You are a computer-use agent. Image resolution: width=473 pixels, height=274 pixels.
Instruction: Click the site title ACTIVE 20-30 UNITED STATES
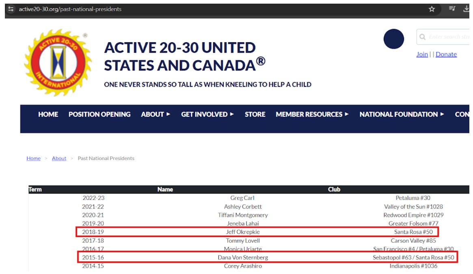point(185,57)
